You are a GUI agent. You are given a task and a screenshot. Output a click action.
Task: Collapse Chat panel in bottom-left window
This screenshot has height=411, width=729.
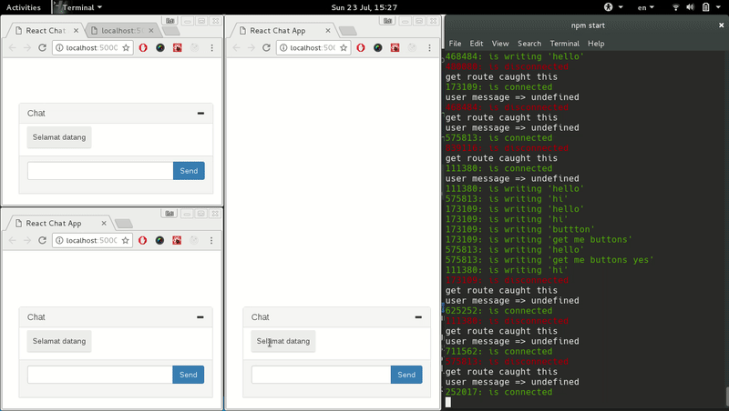(200, 317)
